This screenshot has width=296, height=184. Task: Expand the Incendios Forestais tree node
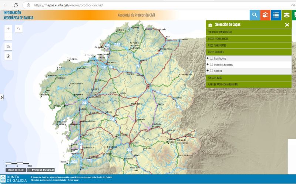pyautogui.click(x=208, y=64)
